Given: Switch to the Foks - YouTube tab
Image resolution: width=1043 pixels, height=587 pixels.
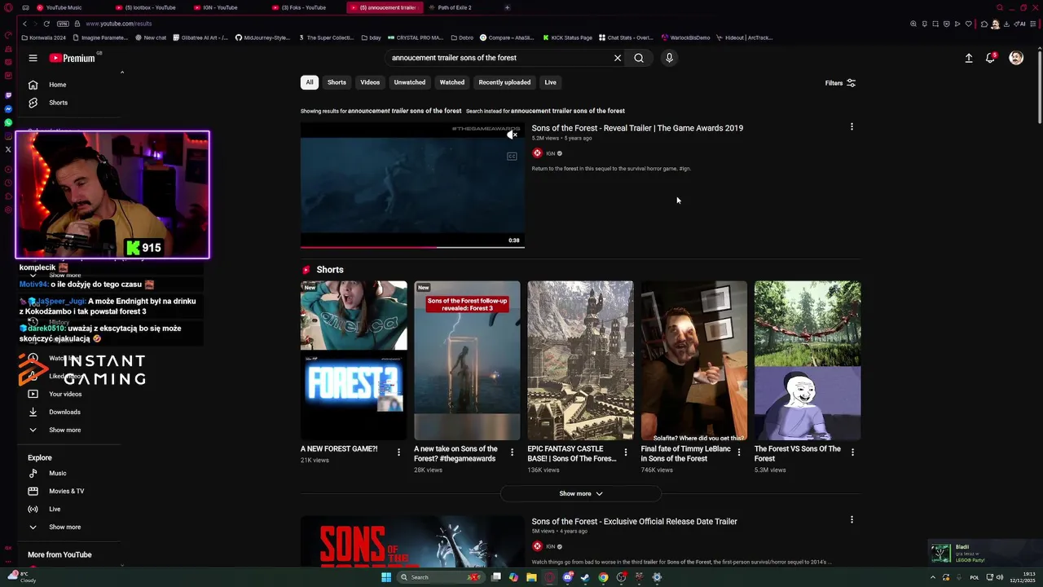Looking at the screenshot, I should [x=303, y=7].
